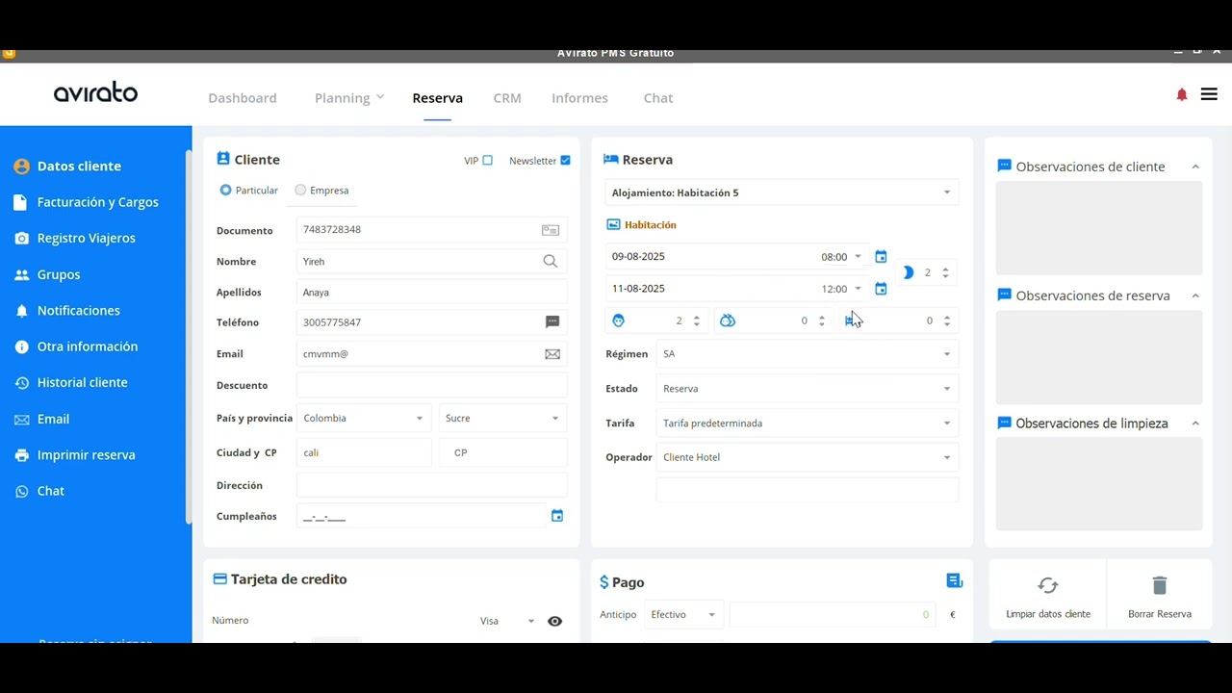
Task: Open the Régimen SA dropdown
Action: coord(807,354)
